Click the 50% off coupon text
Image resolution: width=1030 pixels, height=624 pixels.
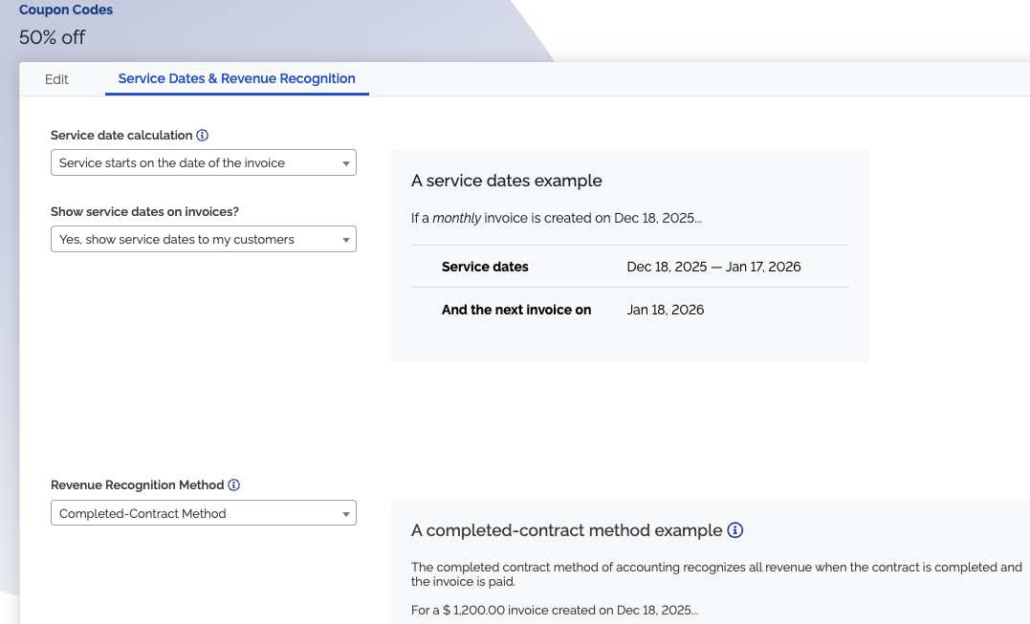click(x=52, y=38)
